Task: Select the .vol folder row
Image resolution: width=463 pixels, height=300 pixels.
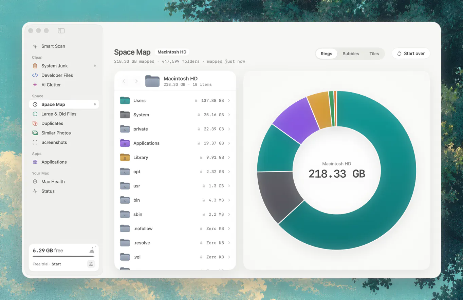Action: point(175,257)
